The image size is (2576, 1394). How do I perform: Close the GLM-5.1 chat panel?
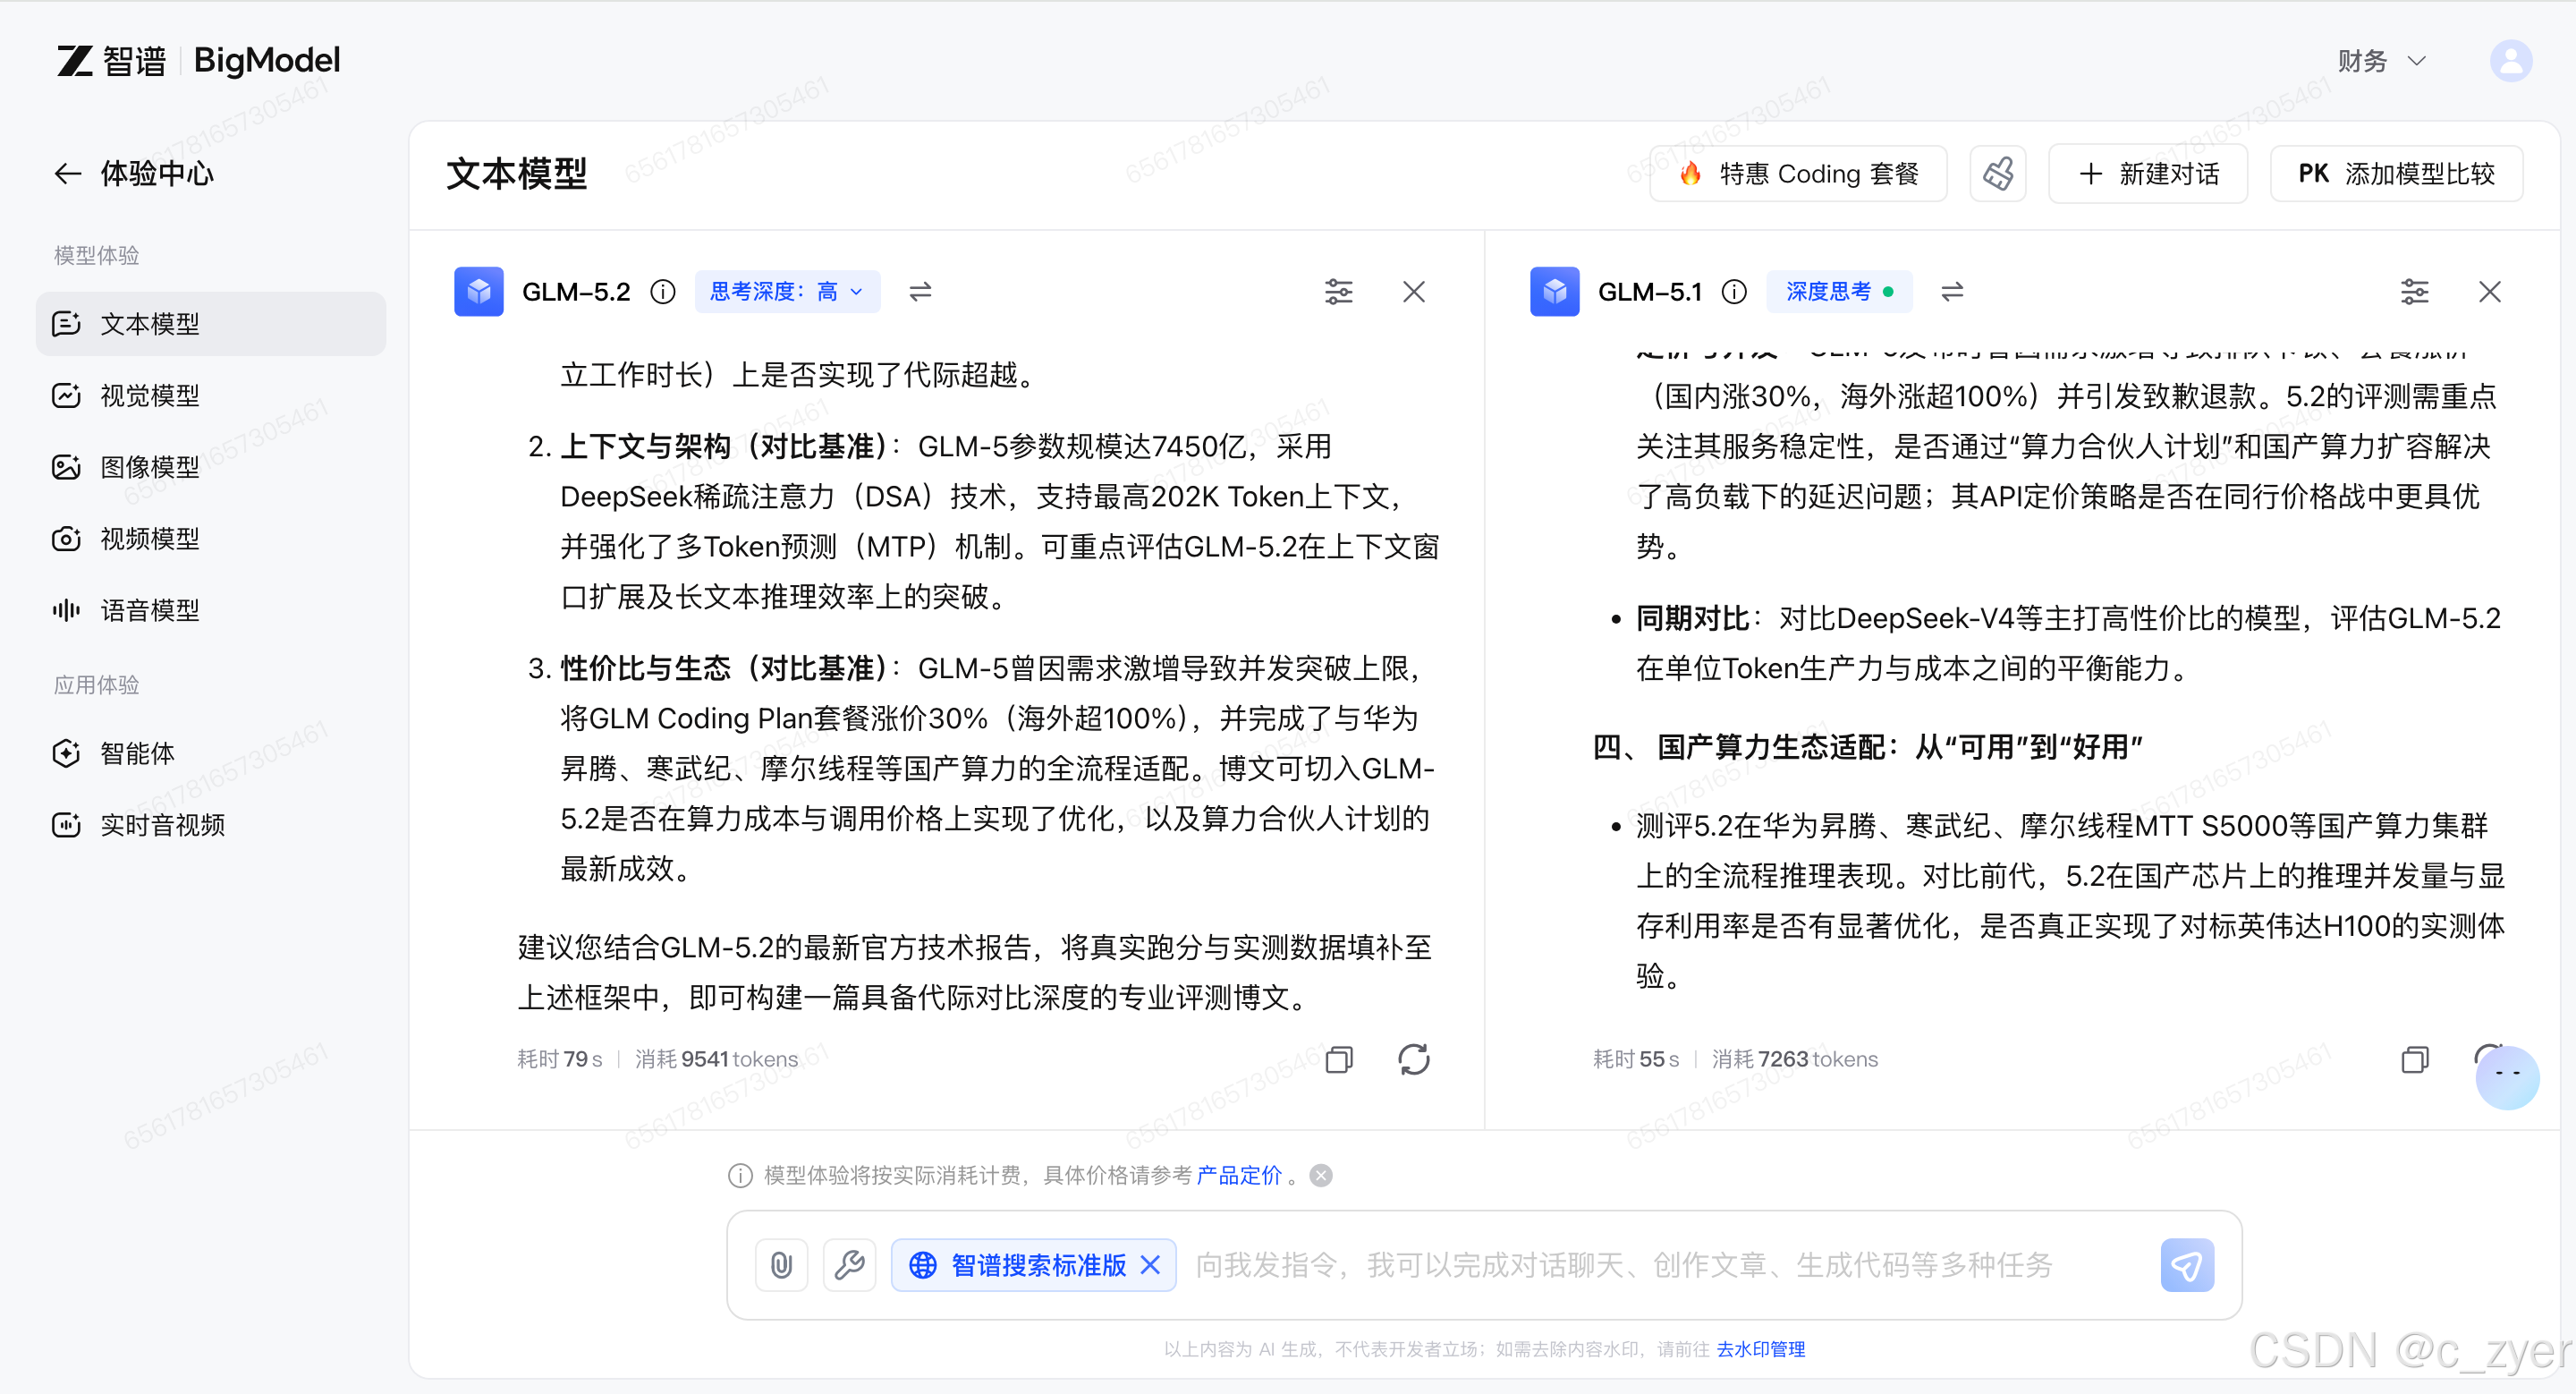tap(2490, 291)
